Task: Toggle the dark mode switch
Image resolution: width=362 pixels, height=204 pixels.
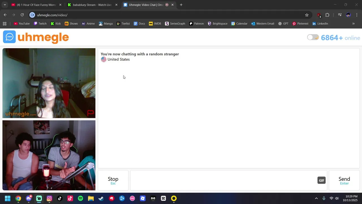Action: tap(313, 37)
